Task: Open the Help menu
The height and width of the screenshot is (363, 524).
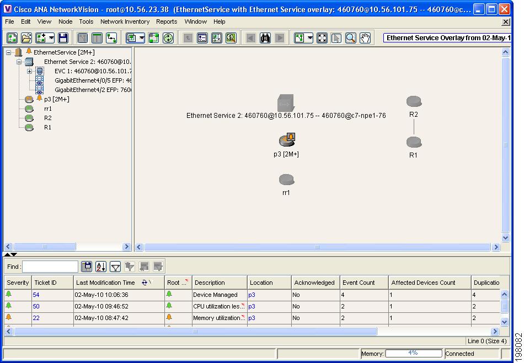Action: (219, 21)
